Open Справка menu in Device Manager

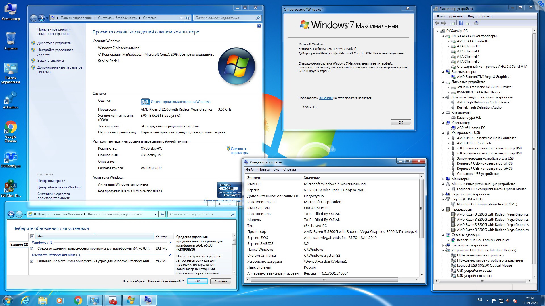tap(485, 16)
